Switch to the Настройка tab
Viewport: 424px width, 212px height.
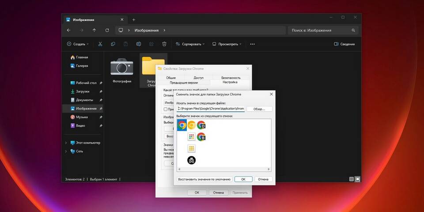[x=230, y=82]
